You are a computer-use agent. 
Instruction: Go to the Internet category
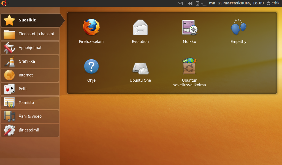pos(30,75)
